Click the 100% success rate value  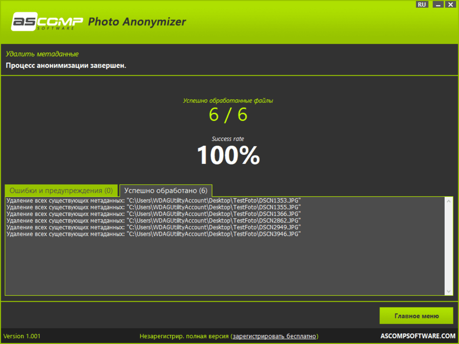tap(228, 155)
